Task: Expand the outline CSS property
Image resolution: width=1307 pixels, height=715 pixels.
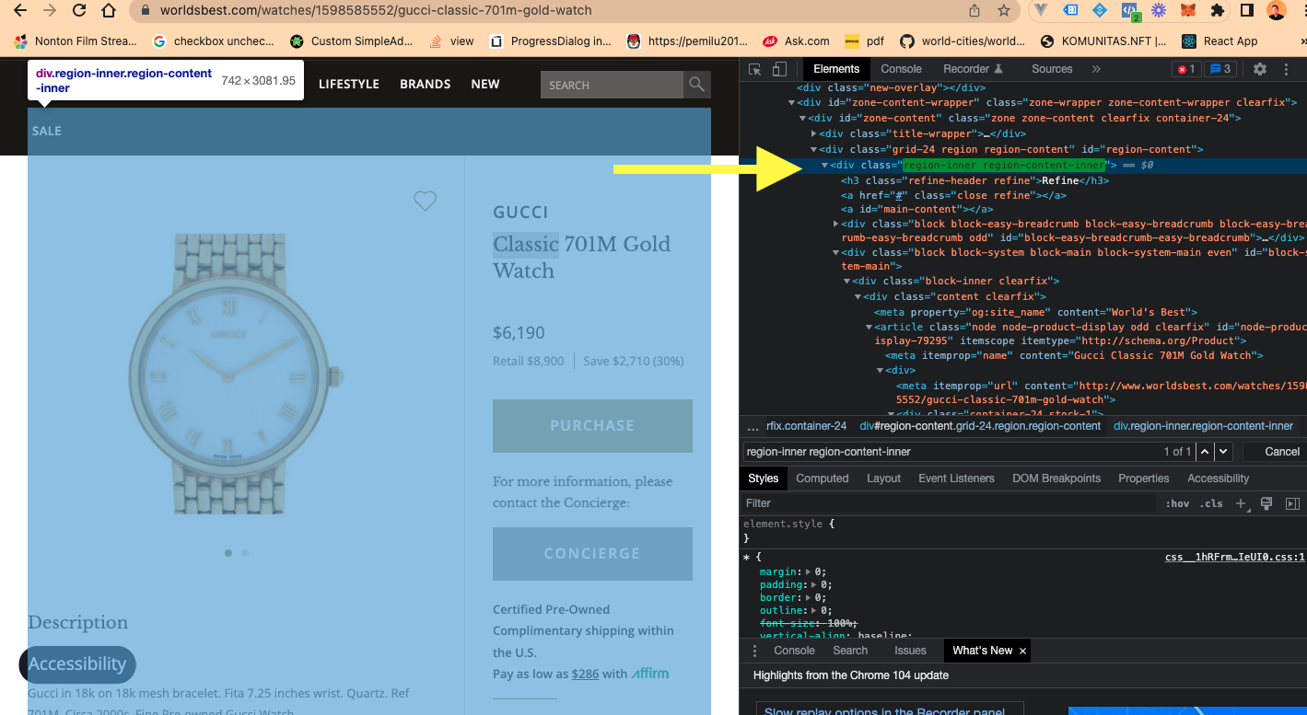Action: coord(815,610)
